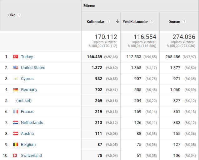Click the help icon beside Oturum

coord(184,22)
